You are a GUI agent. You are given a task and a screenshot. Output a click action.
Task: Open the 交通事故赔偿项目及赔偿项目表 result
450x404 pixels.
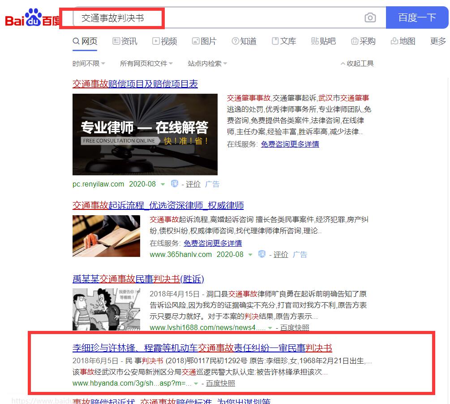point(135,84)
